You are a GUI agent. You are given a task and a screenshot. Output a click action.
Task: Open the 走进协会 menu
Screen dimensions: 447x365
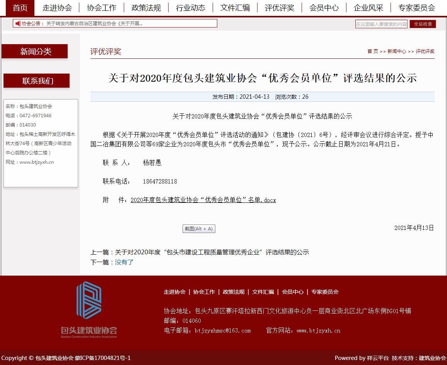pyautogui.click(x=57, y=8)
